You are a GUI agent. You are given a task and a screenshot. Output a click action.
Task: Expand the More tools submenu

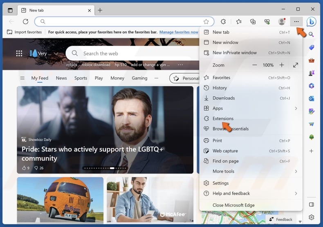tap(296, 171)
